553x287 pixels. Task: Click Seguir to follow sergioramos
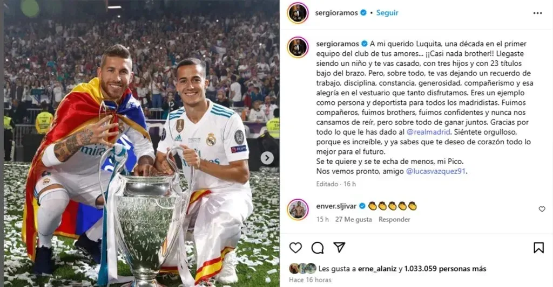[x=387, y=13]
